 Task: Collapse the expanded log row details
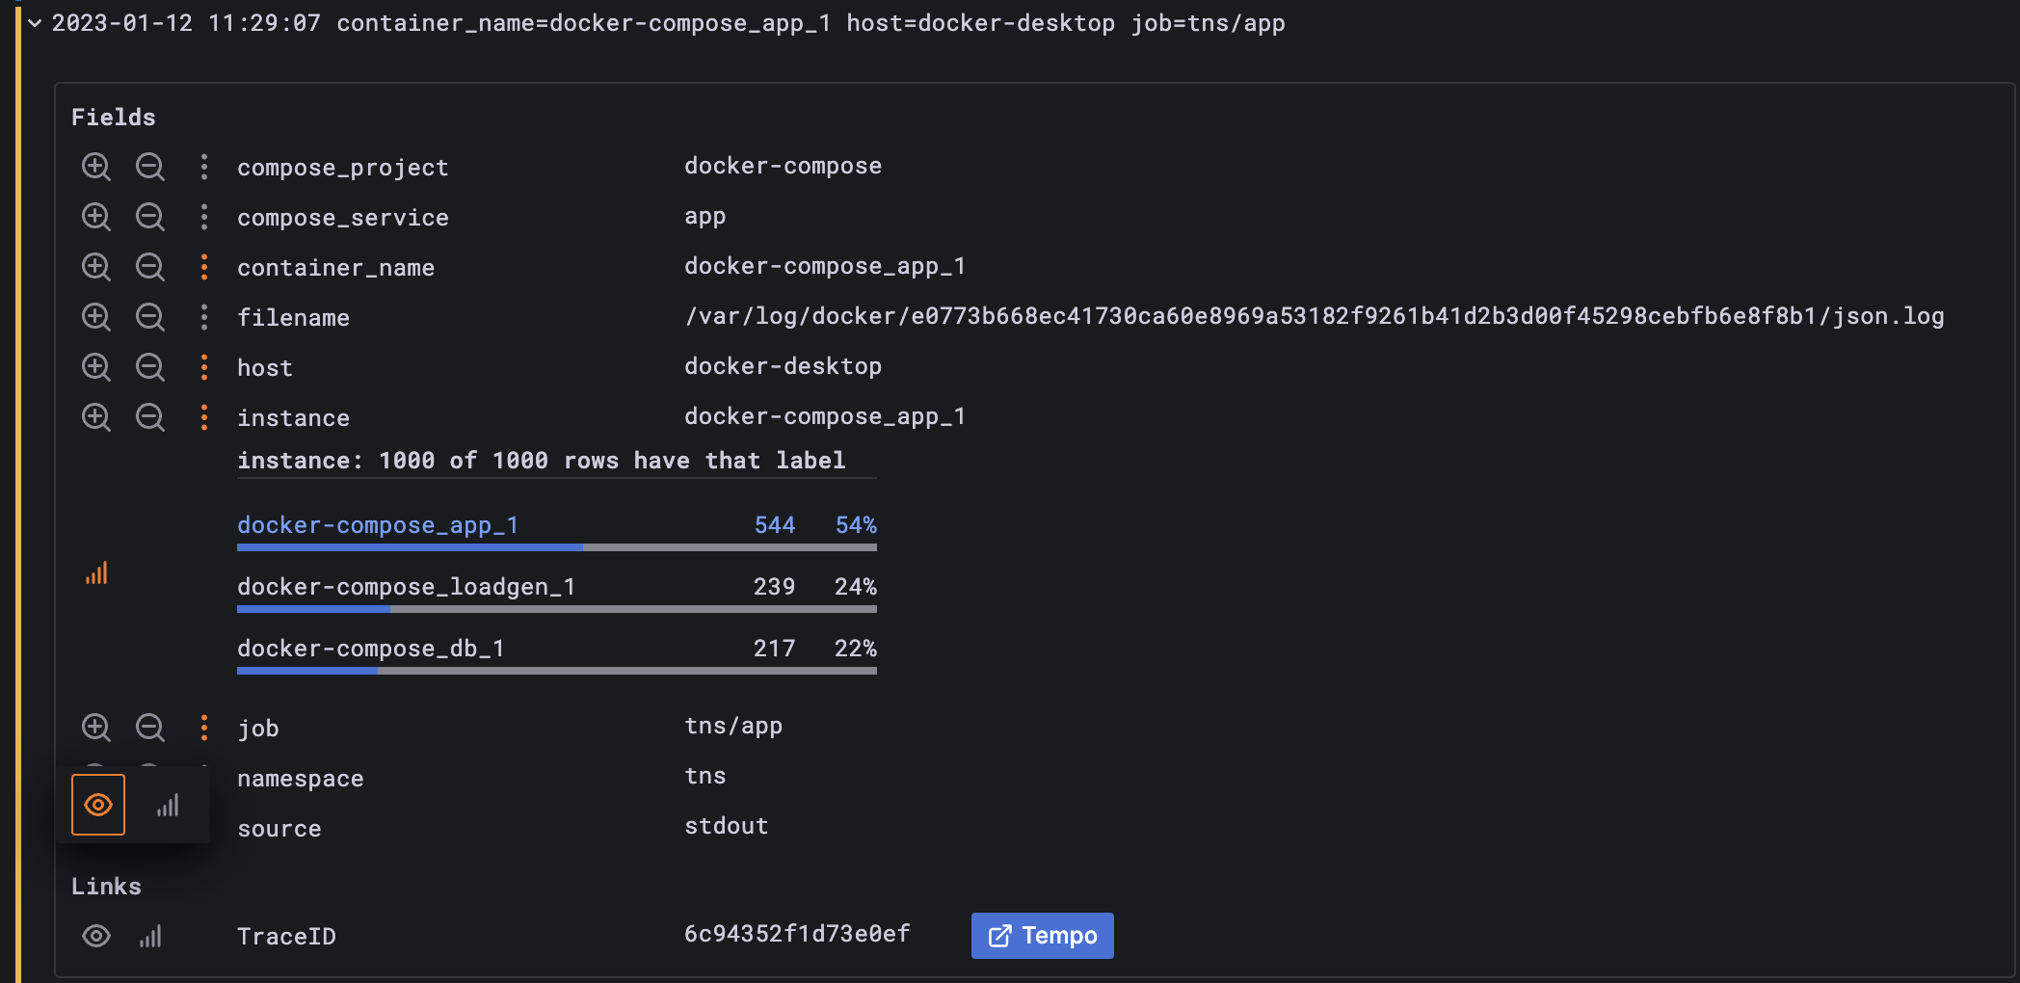point(34,23)
